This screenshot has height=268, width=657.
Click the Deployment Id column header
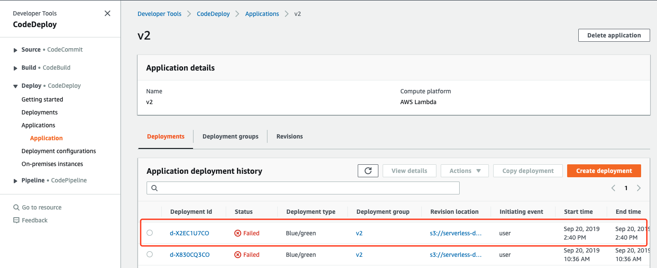point(191,212)
